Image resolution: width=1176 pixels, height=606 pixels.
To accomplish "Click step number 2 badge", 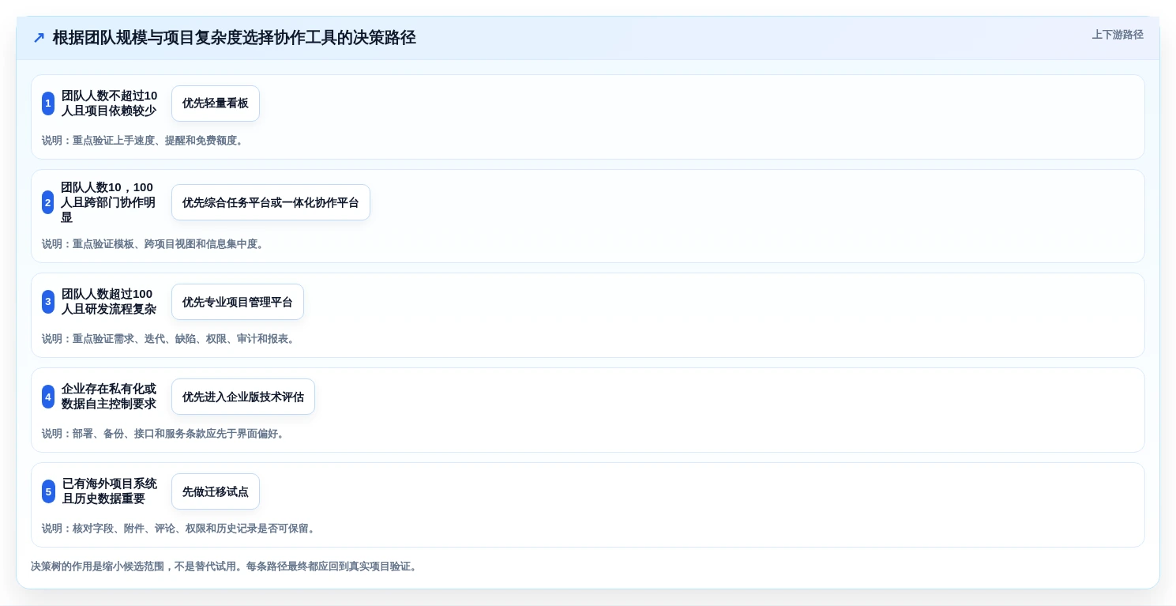I will [48, 202].
